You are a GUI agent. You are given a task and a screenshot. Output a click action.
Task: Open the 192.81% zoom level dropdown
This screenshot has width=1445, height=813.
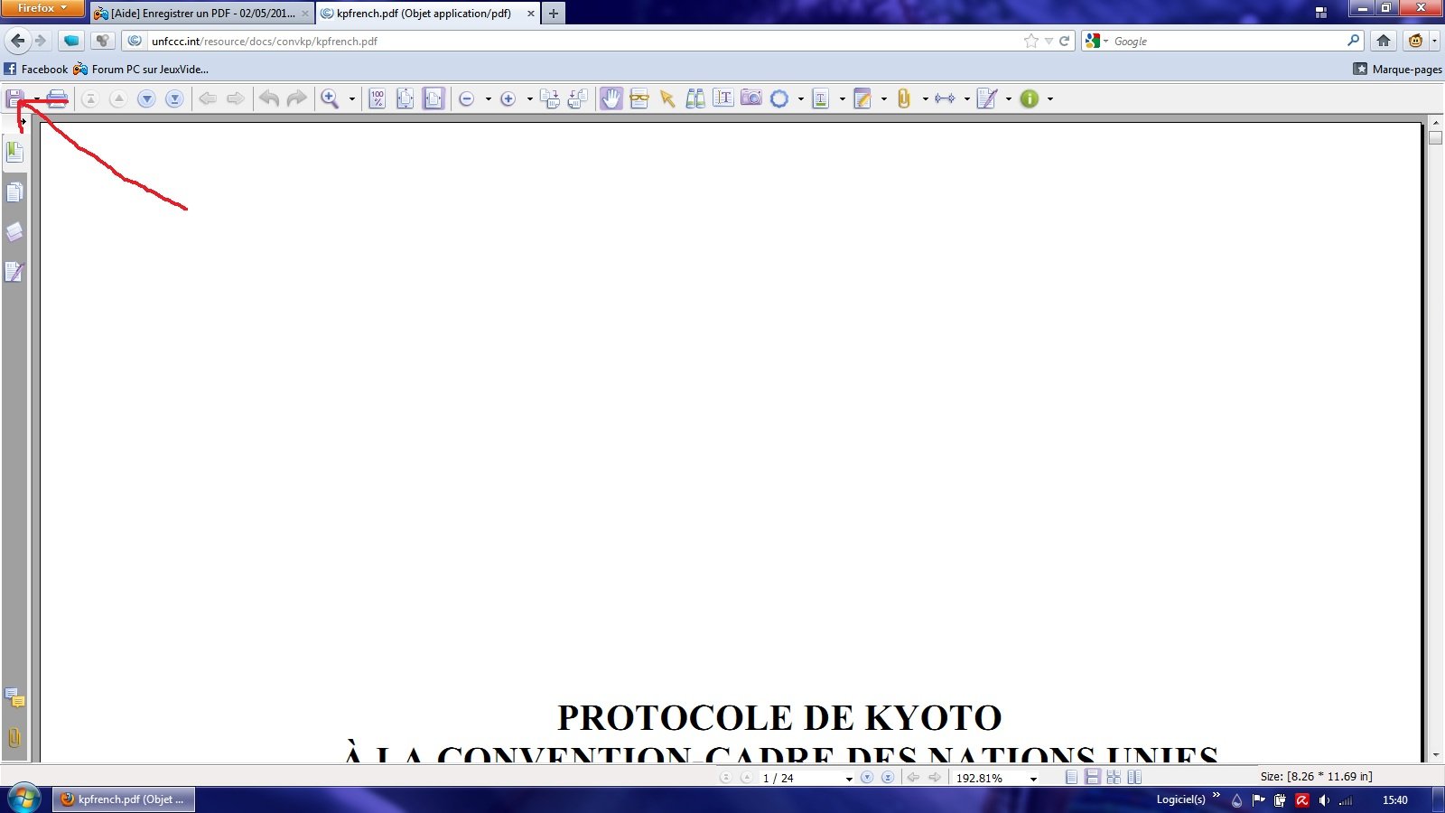1033,778
